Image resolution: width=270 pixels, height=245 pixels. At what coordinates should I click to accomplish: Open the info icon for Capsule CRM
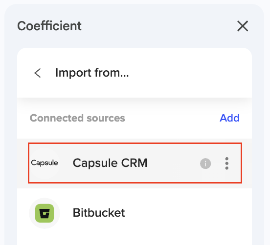click(x=205, y=163)
